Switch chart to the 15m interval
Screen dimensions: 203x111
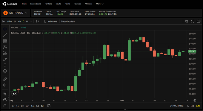(9, 22)
